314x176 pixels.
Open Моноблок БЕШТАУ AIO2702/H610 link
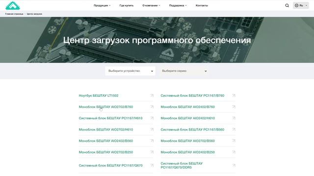[x=106, y=130]
